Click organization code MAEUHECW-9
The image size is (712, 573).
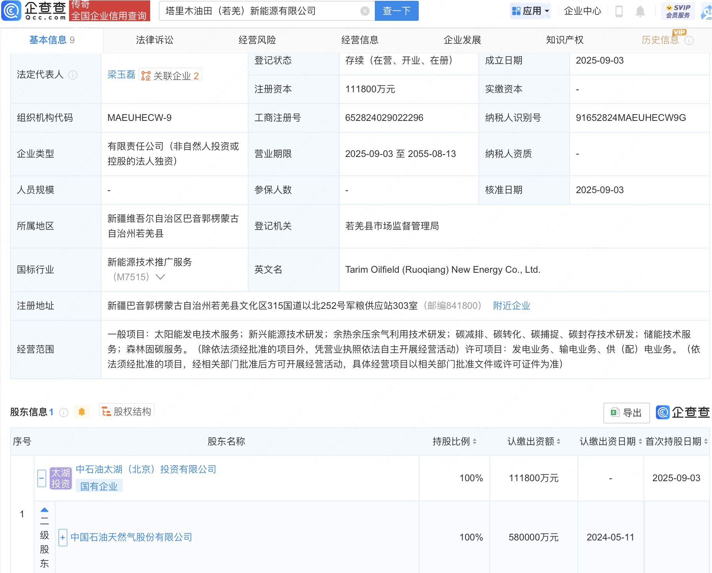click(x=140, y=118)
